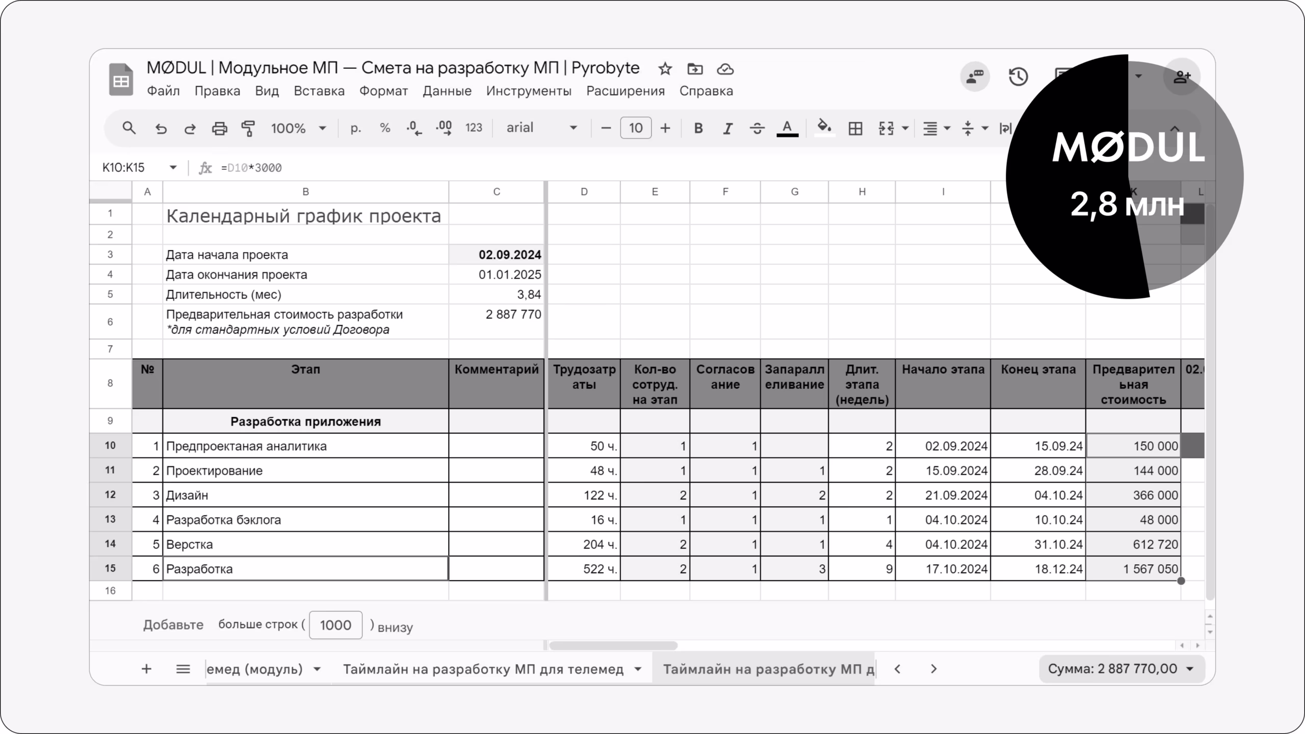This screenshot has height=734, width=1305.
Task: Click the 1000 rows input field
Action: point(335,625)
